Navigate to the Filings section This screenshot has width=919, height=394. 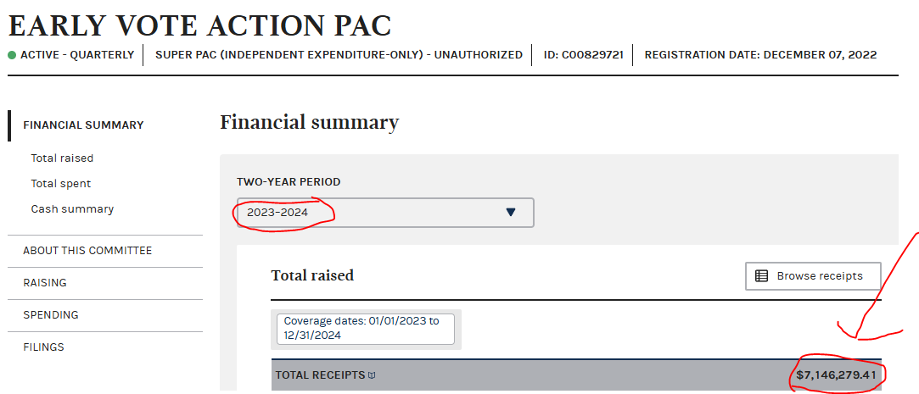click(43, 347)
